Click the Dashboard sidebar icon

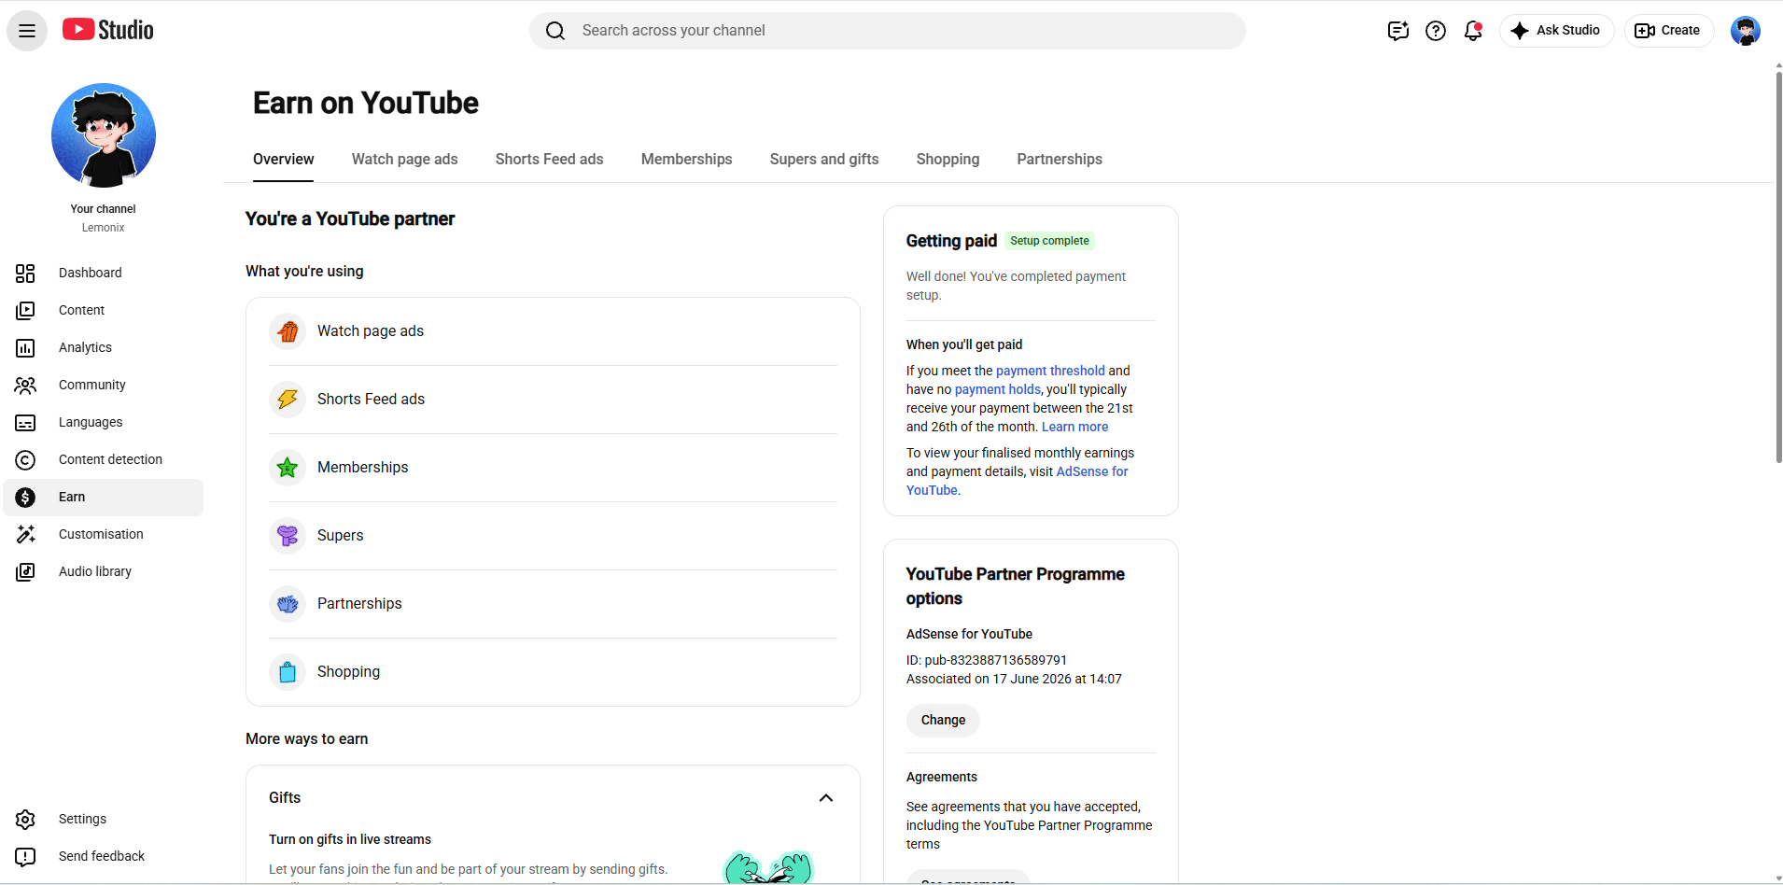pyautogui.click(x=25, y=273)
